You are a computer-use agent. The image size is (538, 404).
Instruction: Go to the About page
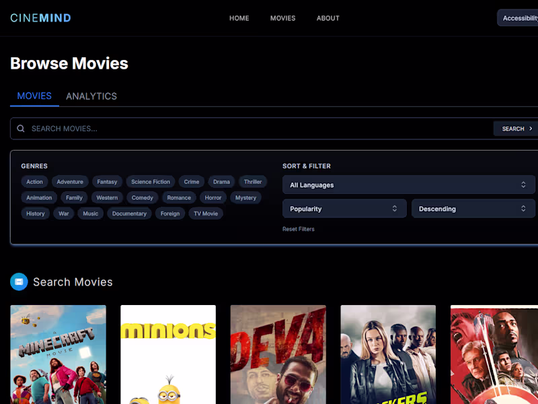coord(328,18)
